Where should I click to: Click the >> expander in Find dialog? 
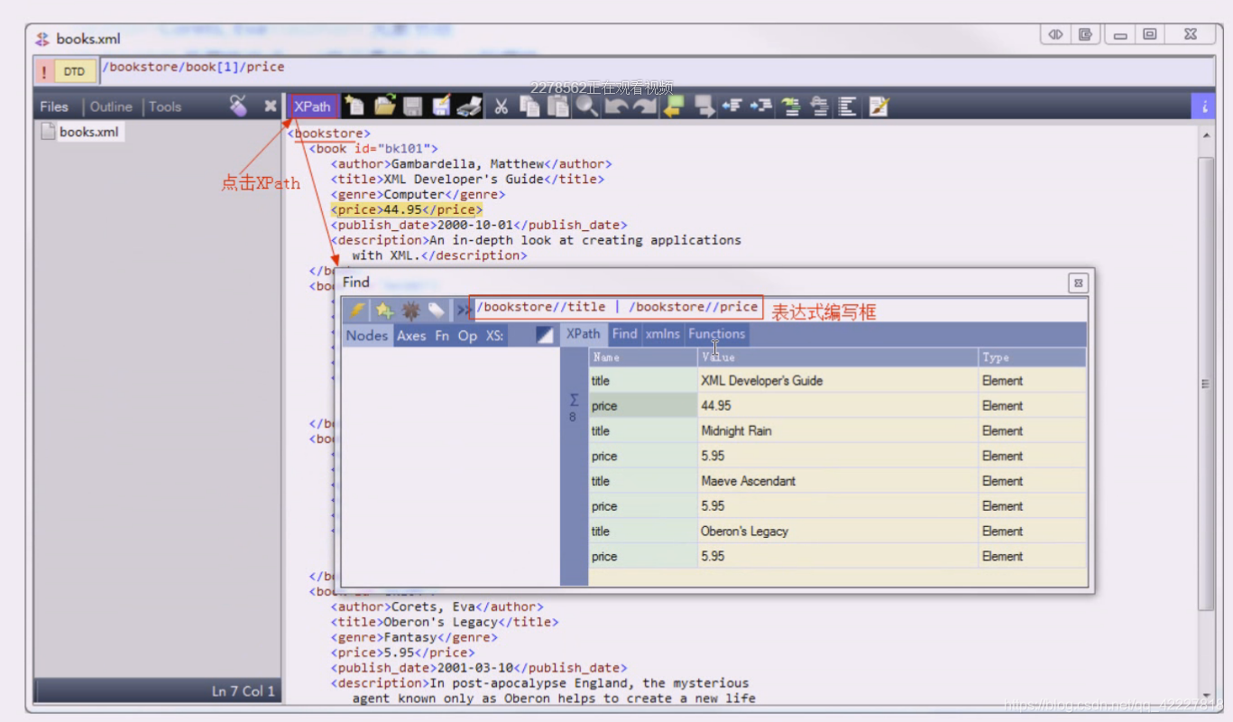click(462, 310)
